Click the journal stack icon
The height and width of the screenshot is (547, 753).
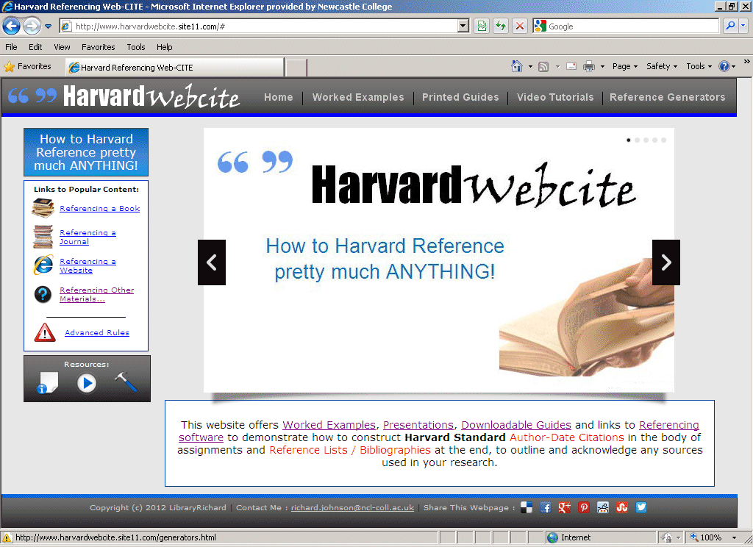[43, 237]
